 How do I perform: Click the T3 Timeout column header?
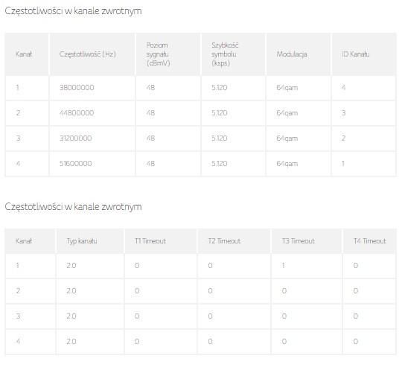click(x=299, y=241)
